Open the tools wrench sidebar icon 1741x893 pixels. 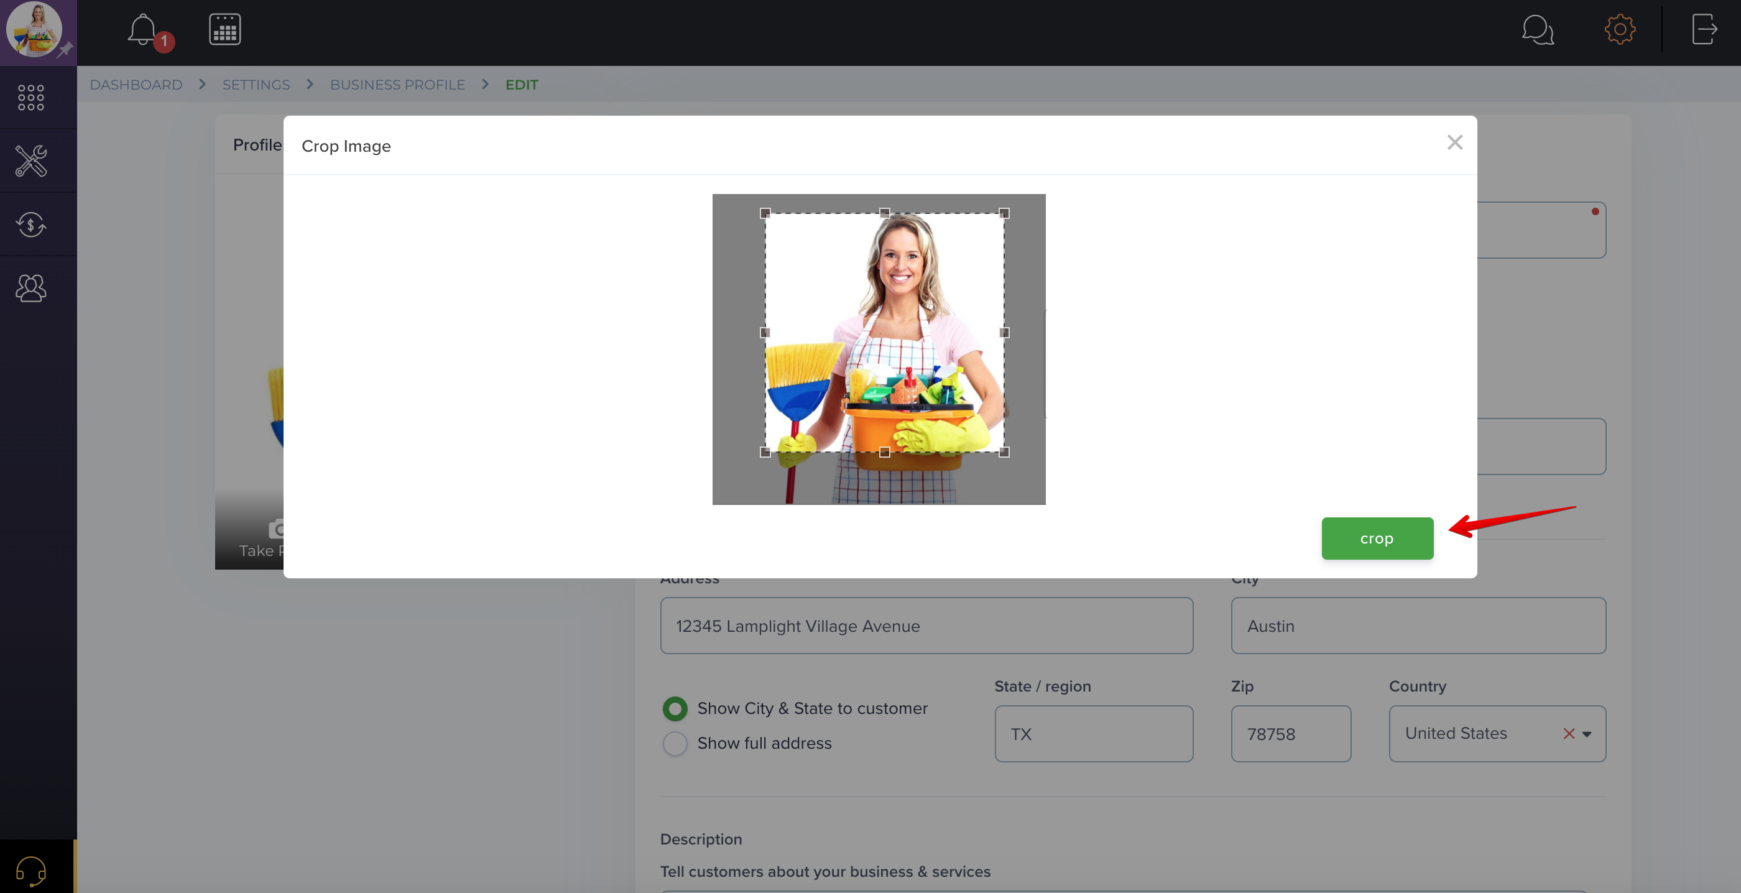31,161
